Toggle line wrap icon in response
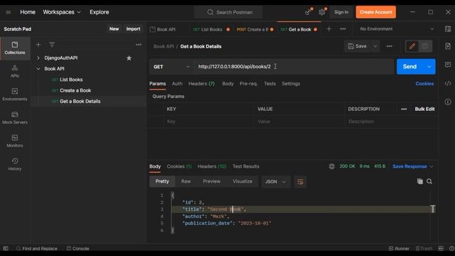 (x=300, y=182)
